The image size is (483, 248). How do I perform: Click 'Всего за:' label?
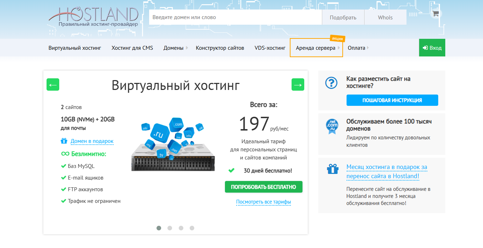[x=264, y=105]
